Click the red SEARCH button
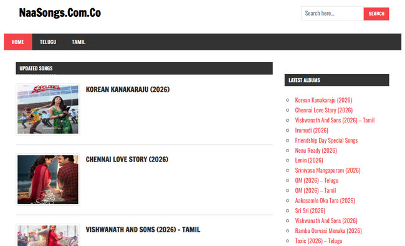The height and width of the screenshot is (246, 405). (x=376, y=14)
